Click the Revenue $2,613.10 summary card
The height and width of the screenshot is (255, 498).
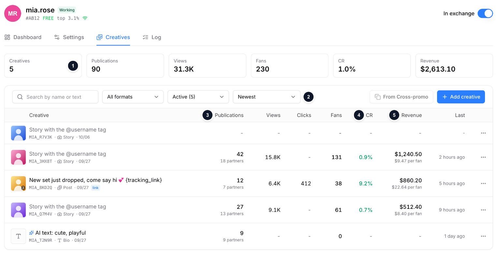pos(454,66)
